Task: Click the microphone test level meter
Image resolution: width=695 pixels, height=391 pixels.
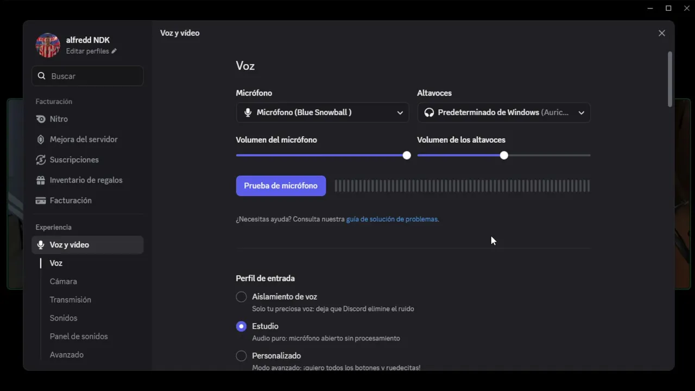Action: 462,186
